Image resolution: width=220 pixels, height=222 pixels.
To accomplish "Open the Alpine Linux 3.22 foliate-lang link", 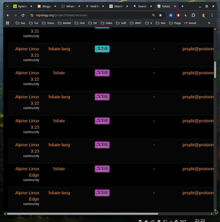I will pos(59,97).
